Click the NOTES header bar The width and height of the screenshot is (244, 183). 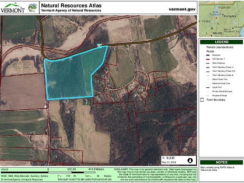[222, 162]
